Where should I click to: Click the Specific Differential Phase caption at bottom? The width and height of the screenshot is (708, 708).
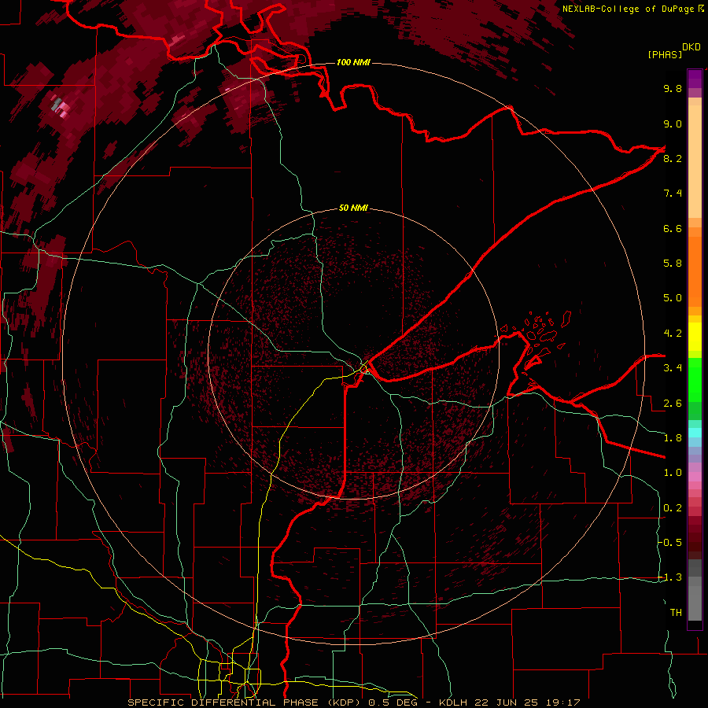(353, 702)
